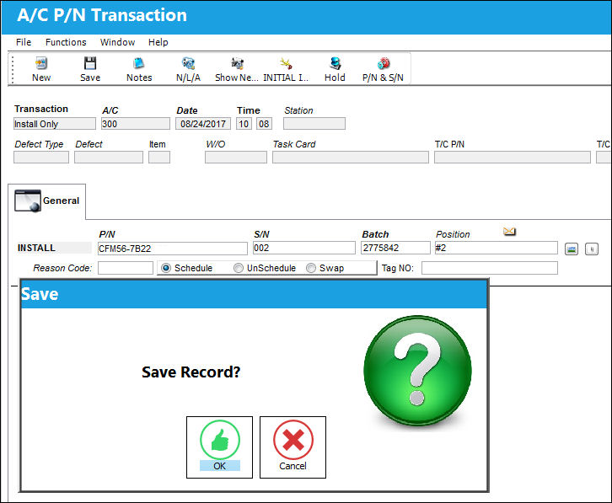The height and width of the screenshot is (503, 612).
Task: Click the Date field 08/24/2017
Action: click(203, 124)
